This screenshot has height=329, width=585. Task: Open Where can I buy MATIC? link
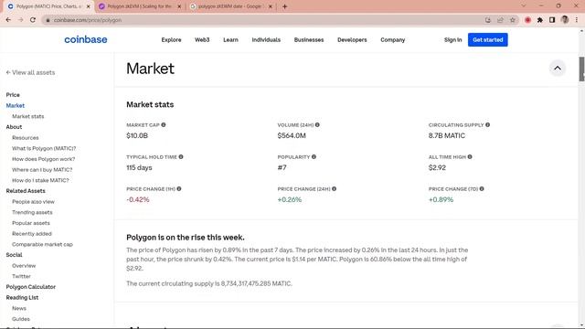42,170
